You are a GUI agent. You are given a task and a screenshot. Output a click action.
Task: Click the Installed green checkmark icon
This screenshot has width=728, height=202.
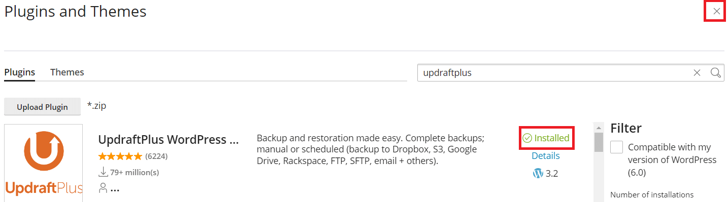click(x=527, y=138)
